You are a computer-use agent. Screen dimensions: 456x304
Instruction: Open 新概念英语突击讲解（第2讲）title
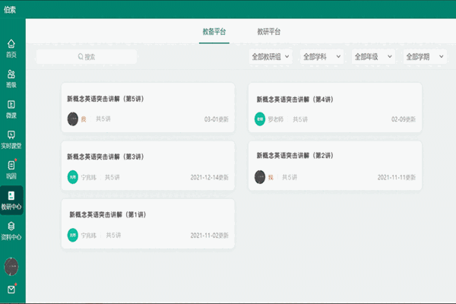295,156
